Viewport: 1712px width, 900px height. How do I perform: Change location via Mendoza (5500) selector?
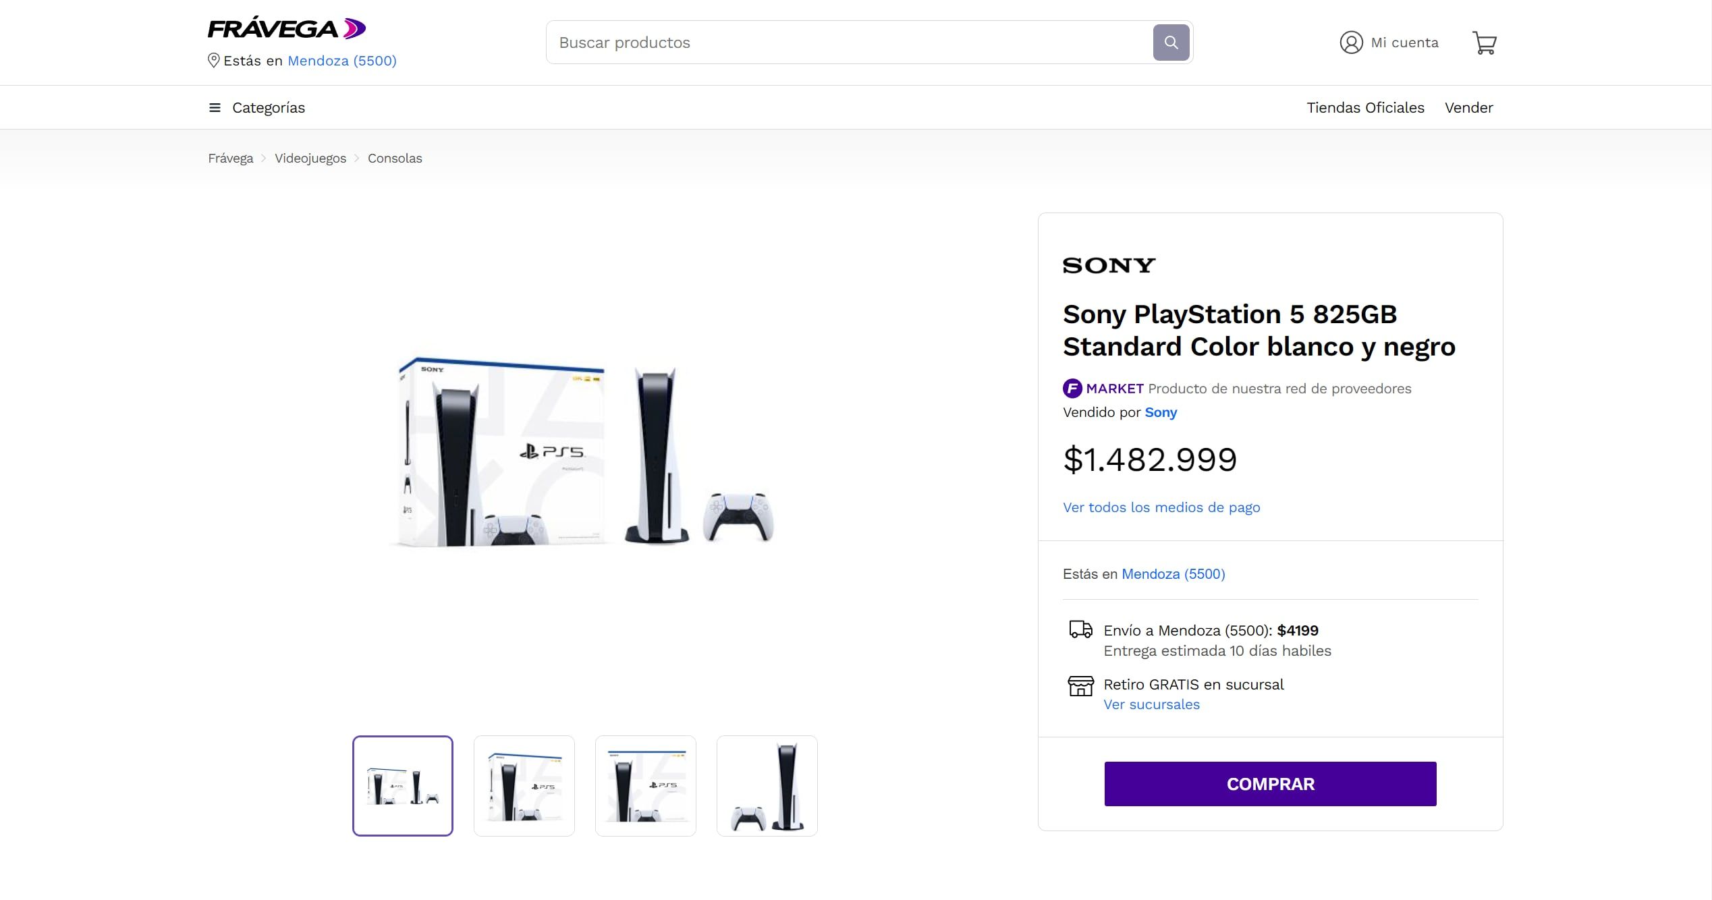click(x=341, y=61)
